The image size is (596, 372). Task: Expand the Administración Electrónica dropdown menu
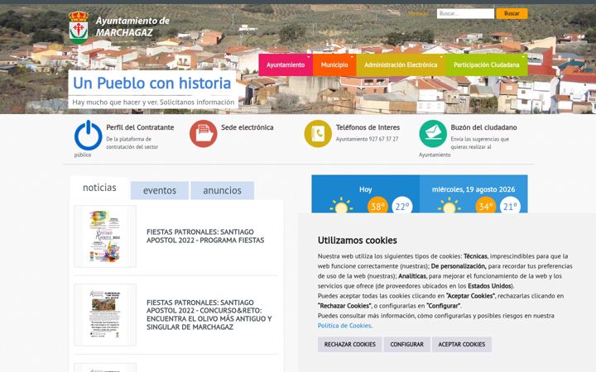pyautogui.click(x=401, y=65)
